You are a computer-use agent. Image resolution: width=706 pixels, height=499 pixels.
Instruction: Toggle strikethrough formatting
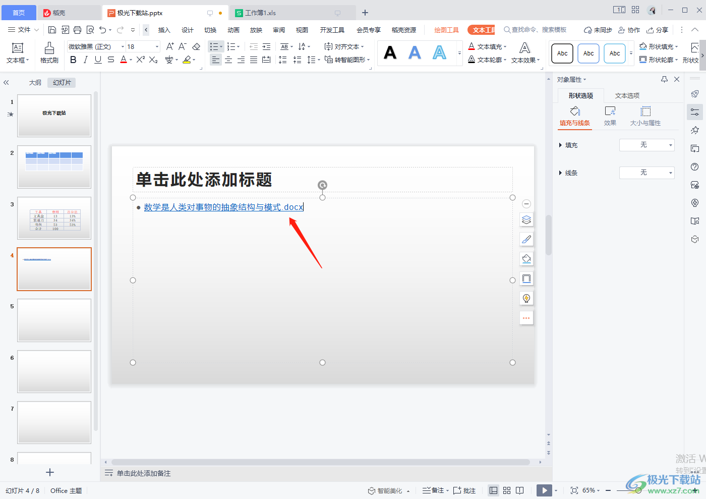tap(111, 60)
